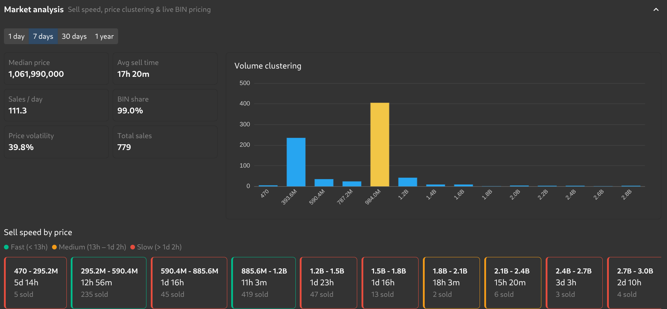This screenshot has height=309, width=667.
Task: Click the Market analysis heading
Action: point(34,10)
